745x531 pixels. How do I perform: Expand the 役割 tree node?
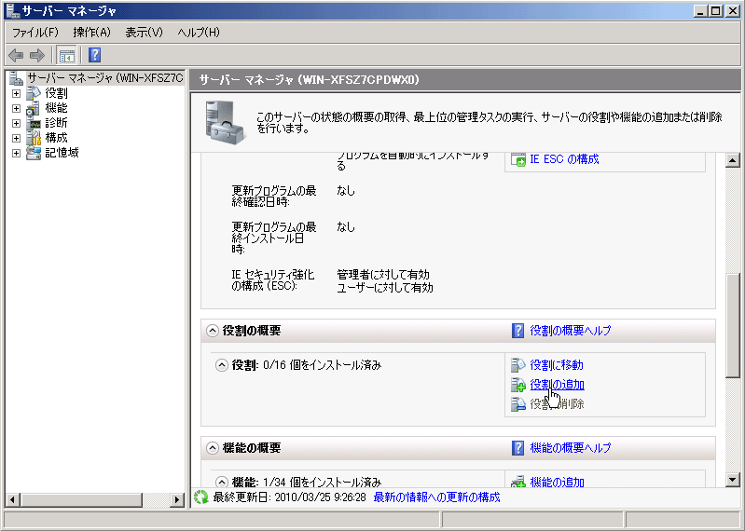click(16, 93)
